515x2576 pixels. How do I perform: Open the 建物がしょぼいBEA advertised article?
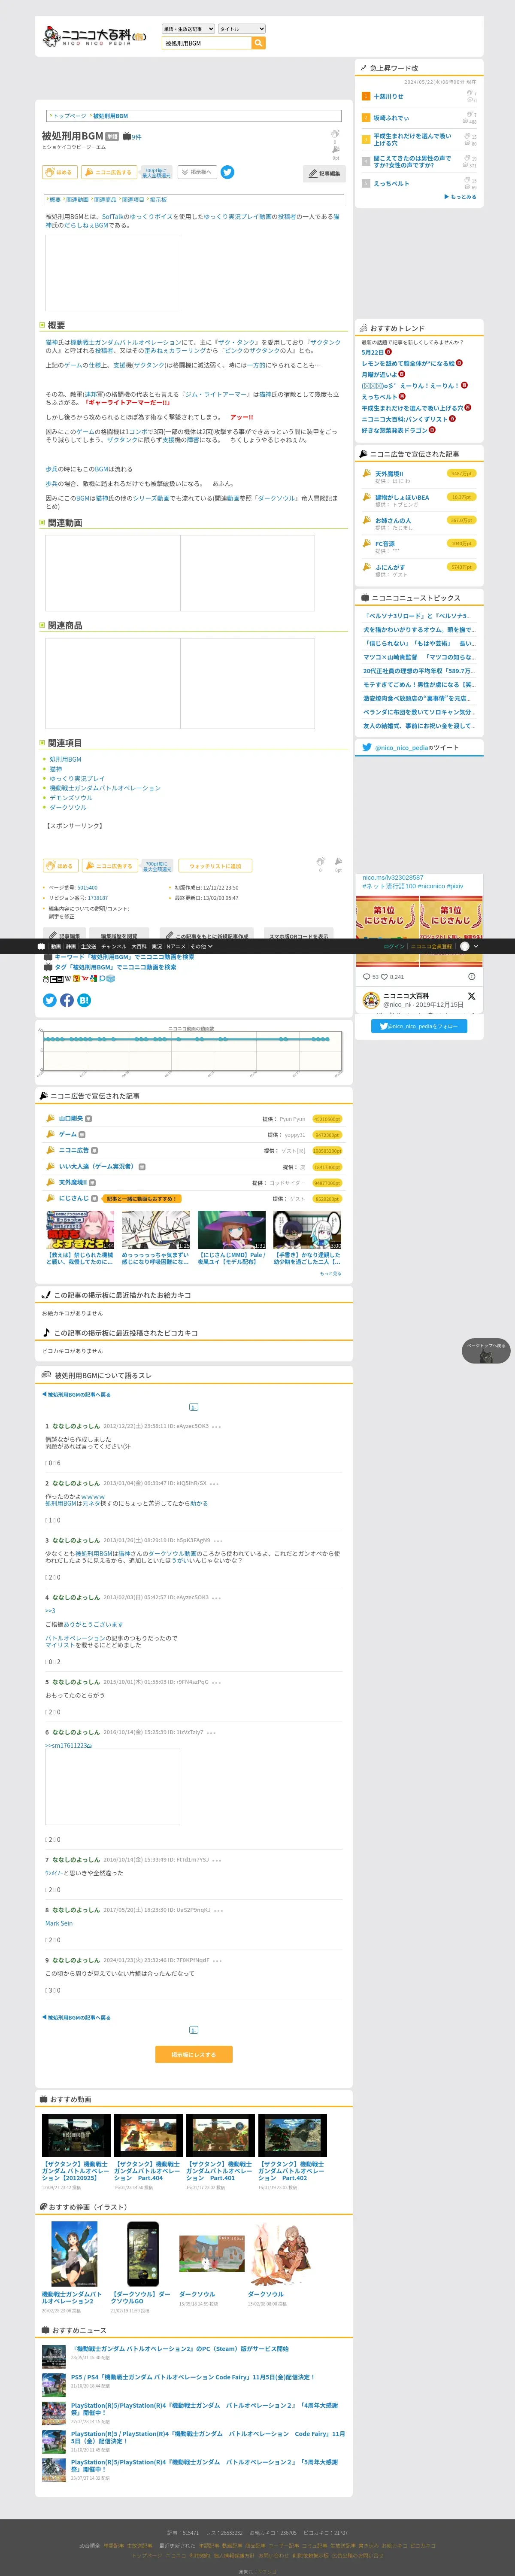click(x=402, y=497)
